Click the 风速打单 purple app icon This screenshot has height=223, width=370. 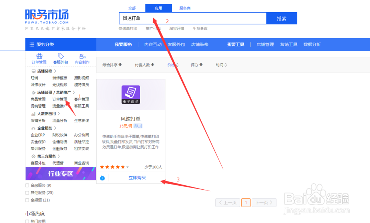(131, 95)
